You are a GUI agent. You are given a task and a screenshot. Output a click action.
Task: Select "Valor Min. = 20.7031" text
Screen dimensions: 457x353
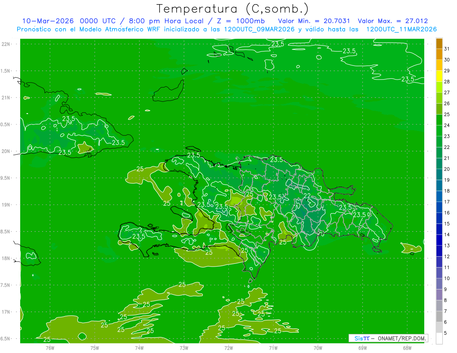coord(314,21)
